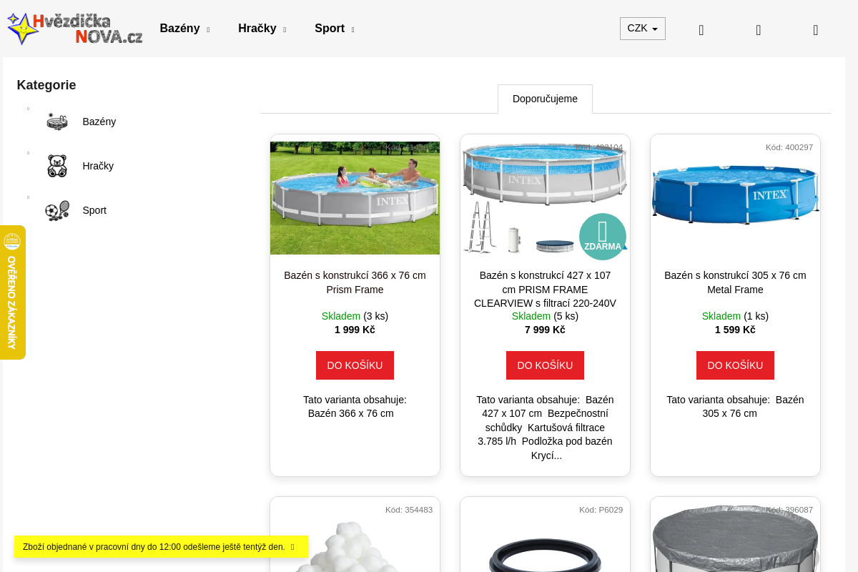This screenshot has width=858, height=572.
Task: Click the description mentioning Kartušová filtrace 3.785 l/h
Action: pos(545,428)
